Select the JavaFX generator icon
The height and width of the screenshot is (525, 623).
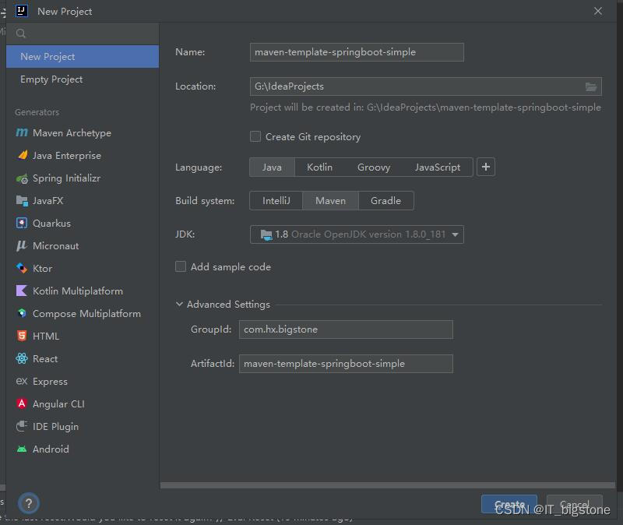pos(22,201)
